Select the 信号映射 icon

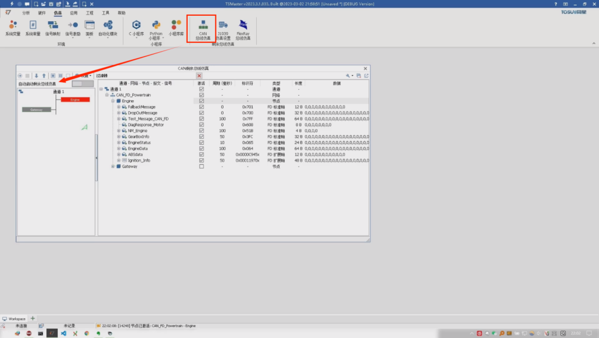[53, 26]
